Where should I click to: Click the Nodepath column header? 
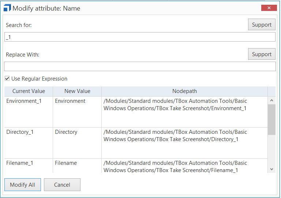(x=184, y=91)
